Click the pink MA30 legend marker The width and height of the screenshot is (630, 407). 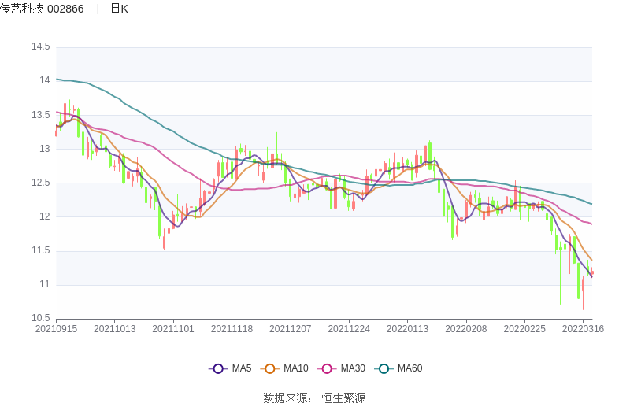point(328,368)
